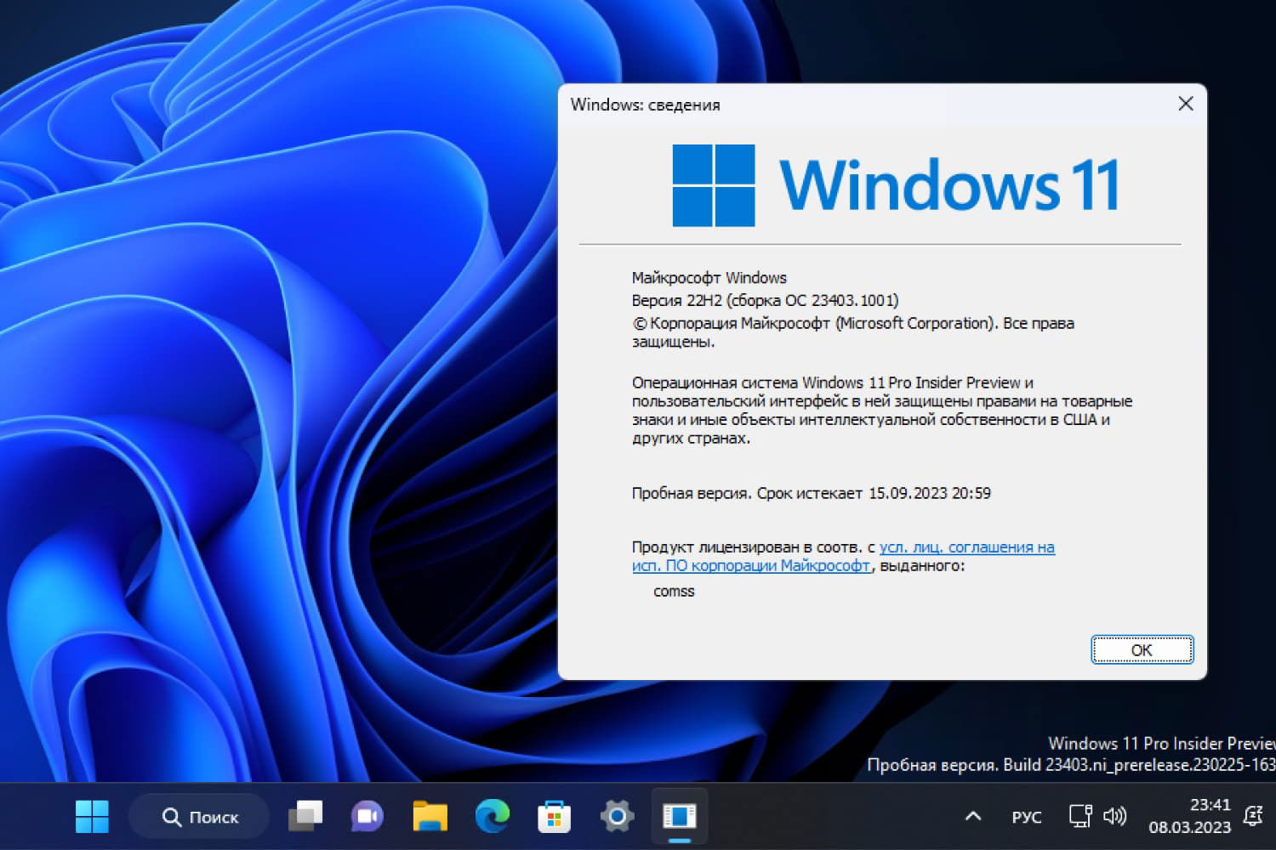Select the active winver app taskbar icon
The height and width of the screenshot is (850, 1276).
click(x=679, y=816)
